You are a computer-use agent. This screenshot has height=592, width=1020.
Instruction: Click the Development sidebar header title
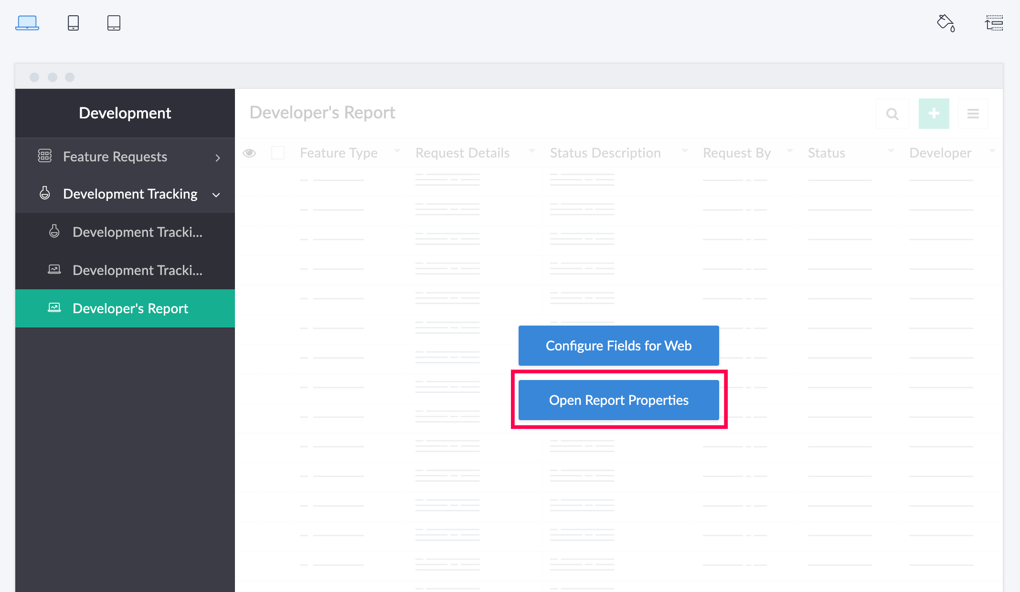pyautogui.click(x=125, y=113)
